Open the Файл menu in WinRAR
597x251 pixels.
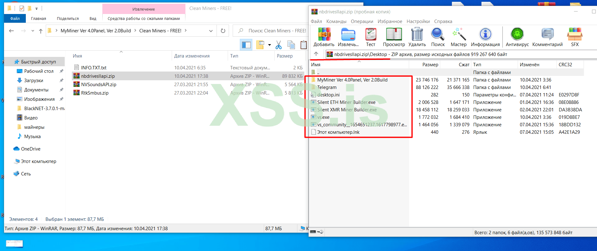pyautogui.click(x=316, y=21)
